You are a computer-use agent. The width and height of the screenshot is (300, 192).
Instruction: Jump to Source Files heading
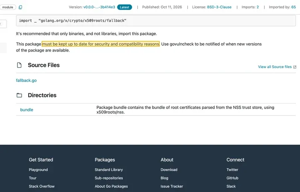point(44,65)
